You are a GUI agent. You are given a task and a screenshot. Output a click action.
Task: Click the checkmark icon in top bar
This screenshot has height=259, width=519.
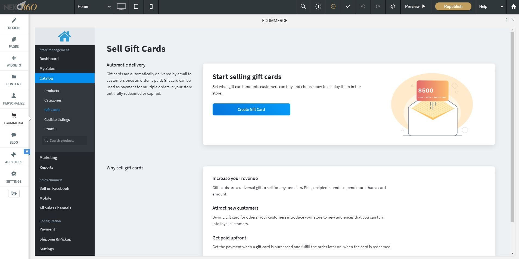pyautogui.click(x=348, y=7)
